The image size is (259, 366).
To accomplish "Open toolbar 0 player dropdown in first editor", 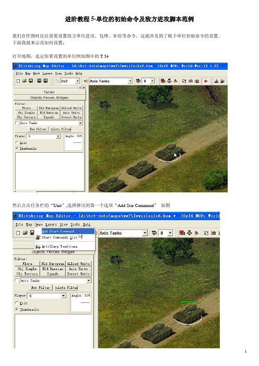I will 152,81.
